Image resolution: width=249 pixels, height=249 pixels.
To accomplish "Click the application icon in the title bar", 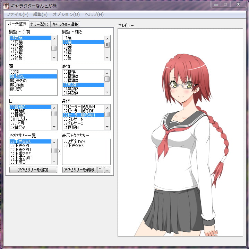I will pyautogui.click(x=6, y=5).
